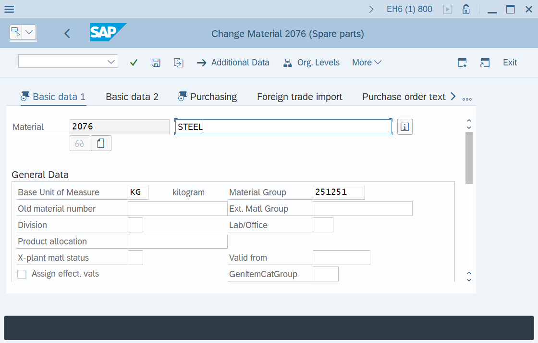Click the document icon under Material number
This screenshot has height=343, width=538.
pyautogui.click(x=101, y=143)
